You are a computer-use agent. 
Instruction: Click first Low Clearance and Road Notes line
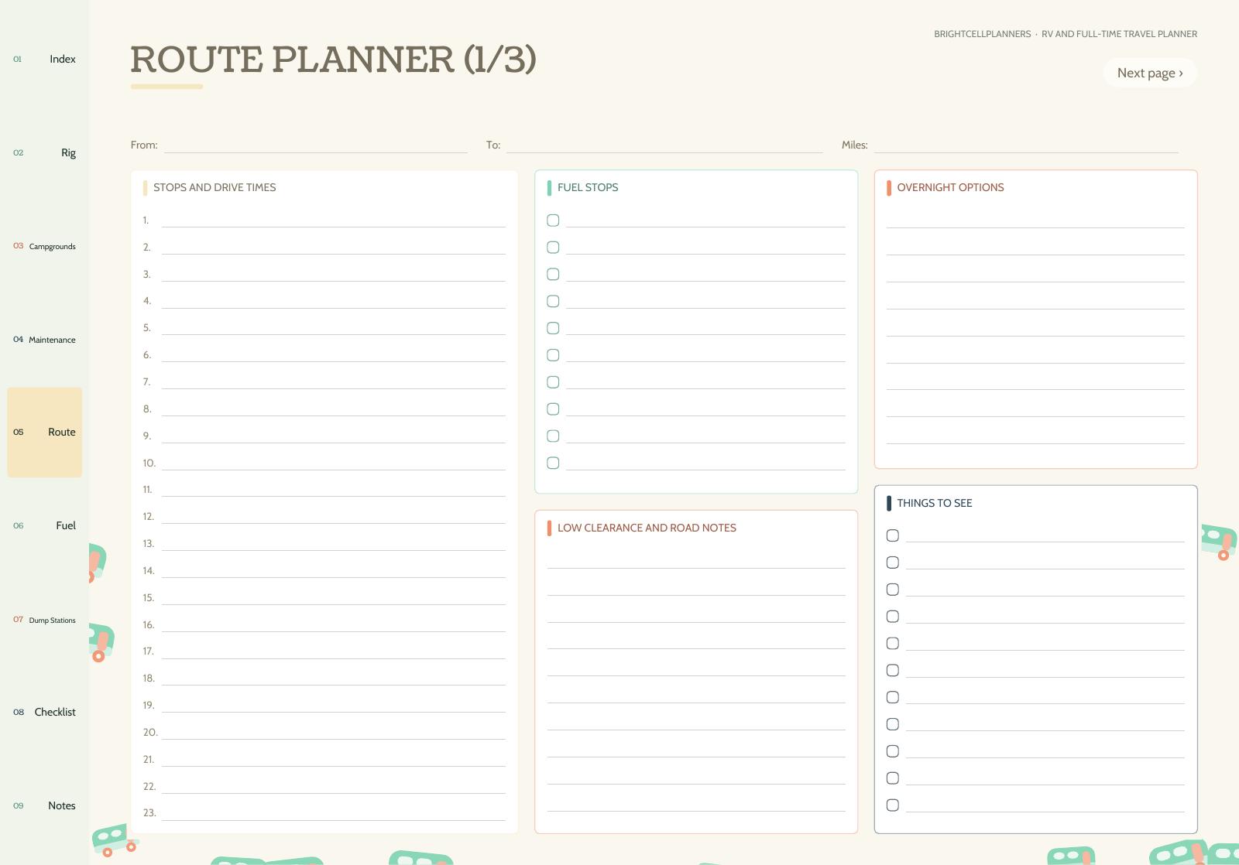click(696, 561)
